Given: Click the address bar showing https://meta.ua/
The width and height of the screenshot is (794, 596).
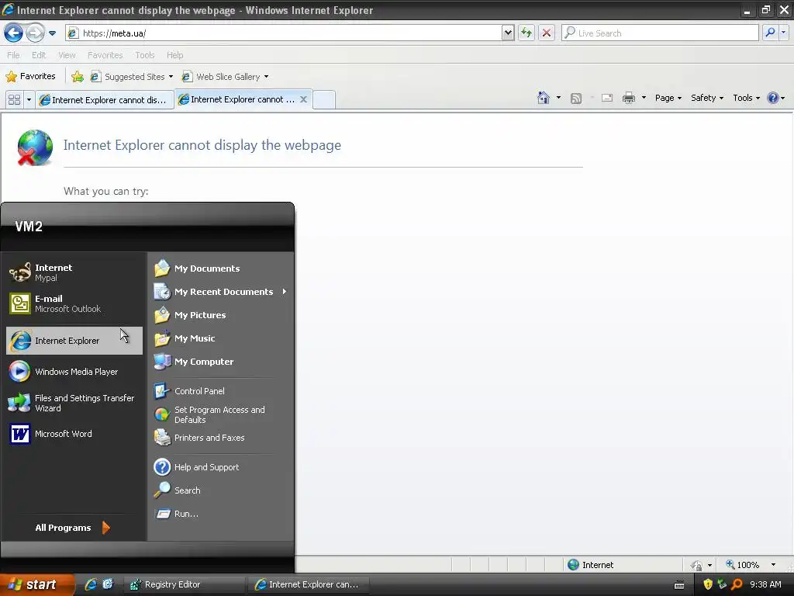Looking at the screenshot, I should pos(284,33).
